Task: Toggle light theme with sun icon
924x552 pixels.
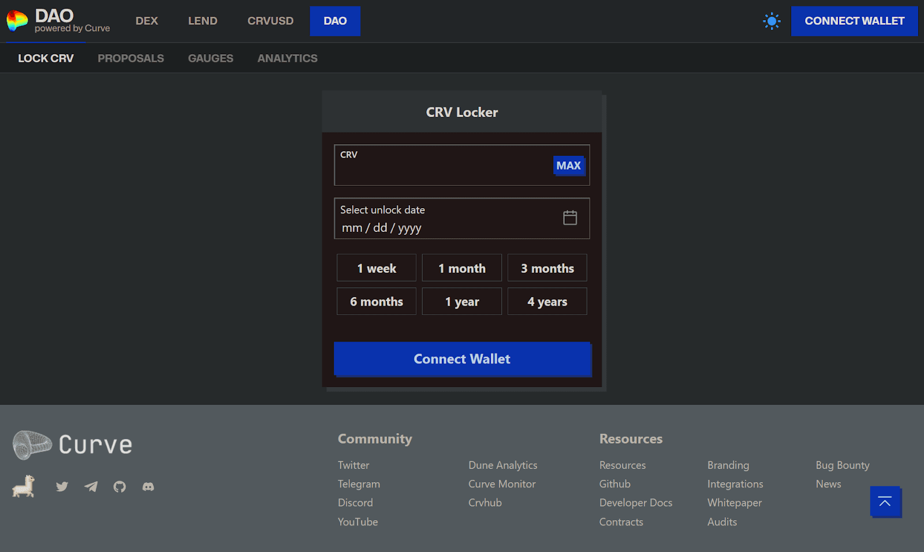Action: click(772, 21)
